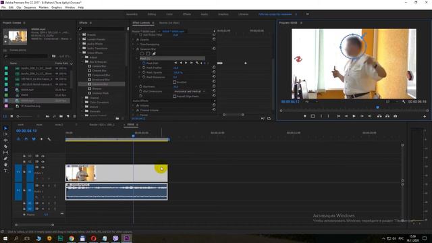This screenshot has width=432, height=243.
Task: Select Directional Blur effect
Action: pyautogui.click(x=101, y=80)
